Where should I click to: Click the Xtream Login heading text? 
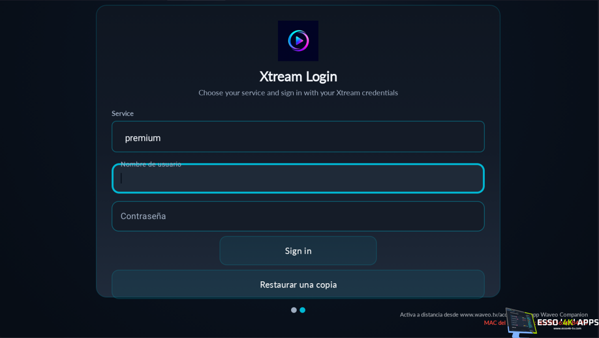tap(298, 76)
